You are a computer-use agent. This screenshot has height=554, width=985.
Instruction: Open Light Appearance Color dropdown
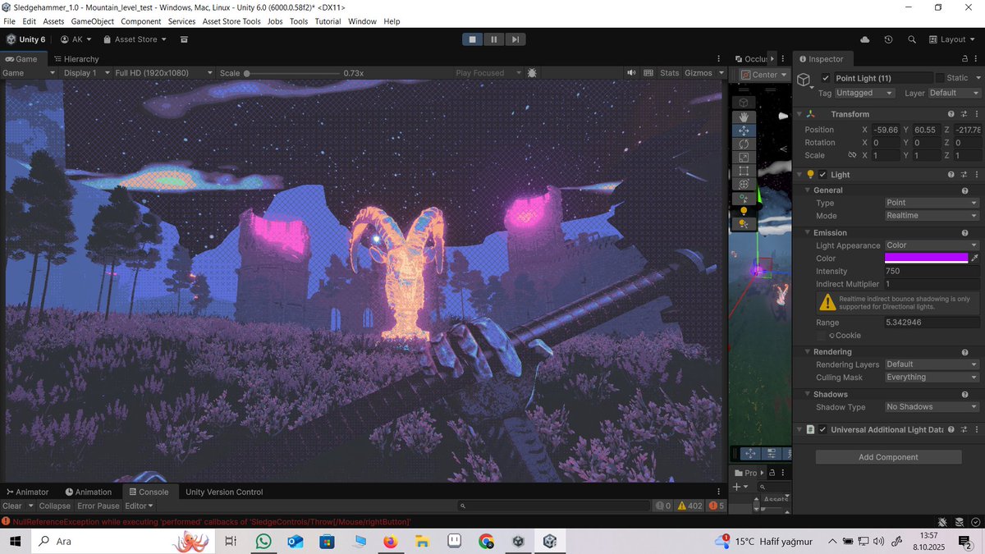pos(932,245)
